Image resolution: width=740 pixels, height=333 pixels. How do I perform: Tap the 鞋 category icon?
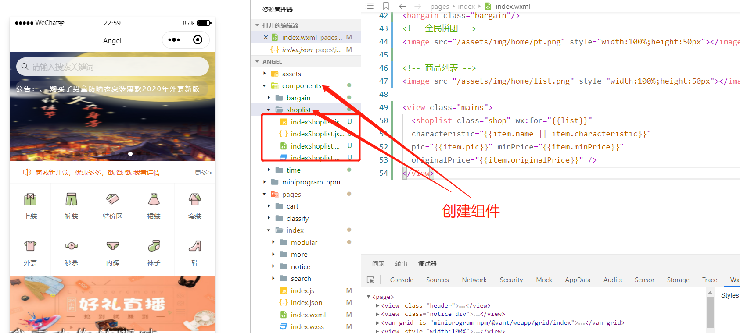click(195, 246)
